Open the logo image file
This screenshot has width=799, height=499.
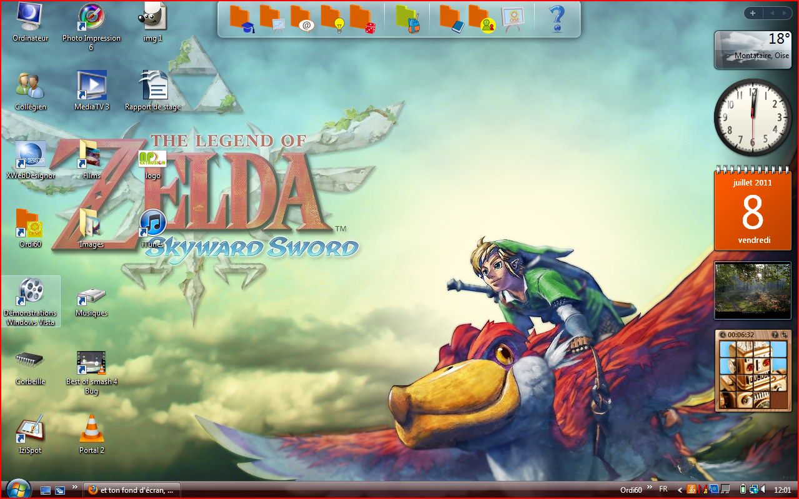tap(152, 164)
